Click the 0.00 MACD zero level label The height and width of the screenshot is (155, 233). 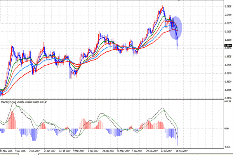pos(227,128)
